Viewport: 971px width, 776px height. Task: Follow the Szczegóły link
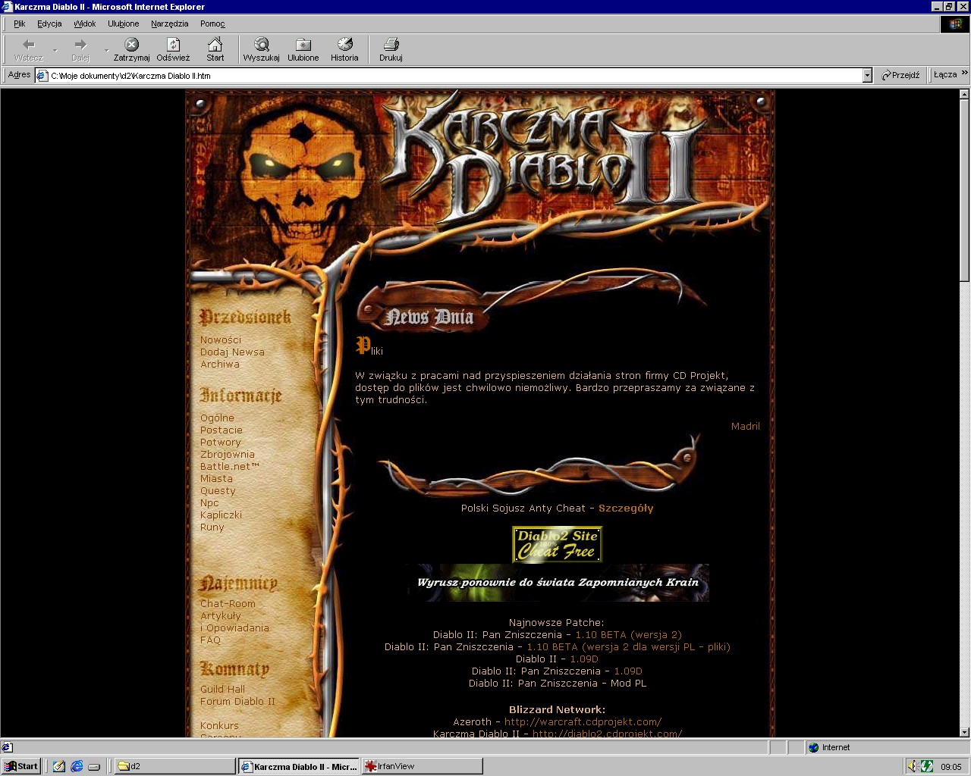coord(626,508)
